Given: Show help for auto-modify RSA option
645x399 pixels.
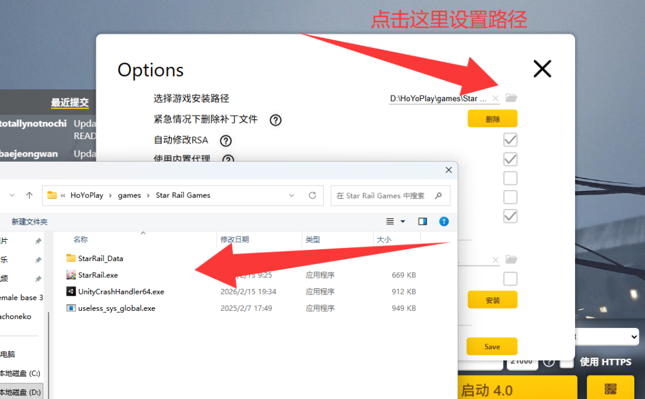Looking at the screenshot, I should pos(225,140).
